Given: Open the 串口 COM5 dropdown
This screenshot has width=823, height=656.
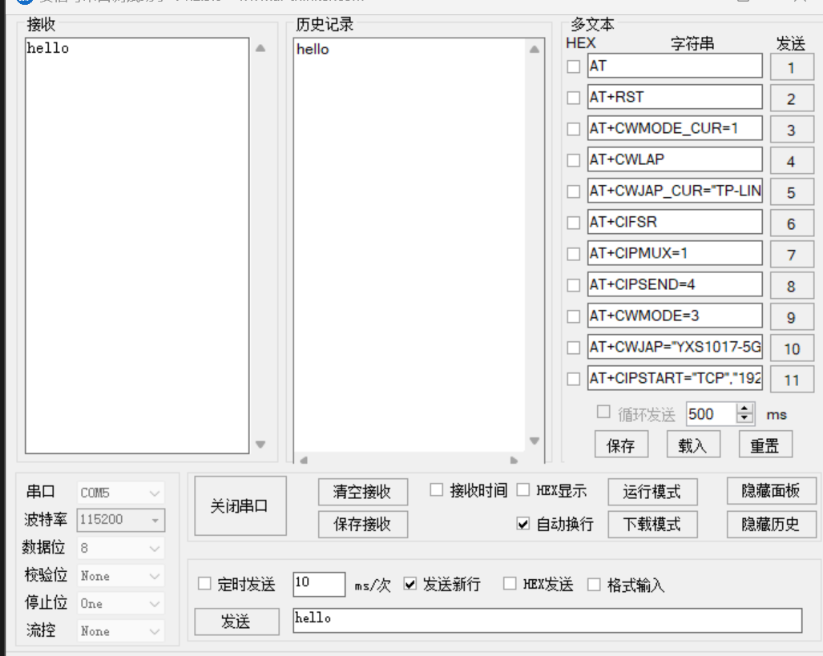Looking at the screenshot, I should coord(121,493).
